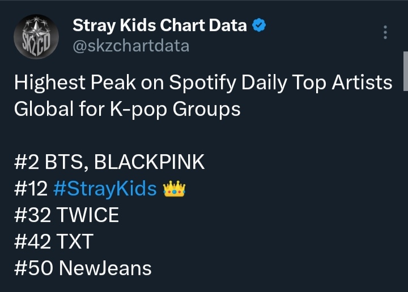Click the word Spotify in the tweet
This screenshot has height=292, width=408.
click(203, 83)
